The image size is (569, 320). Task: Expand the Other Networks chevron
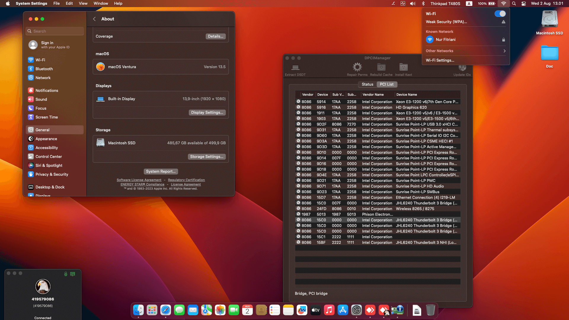[x=504, y=51]
